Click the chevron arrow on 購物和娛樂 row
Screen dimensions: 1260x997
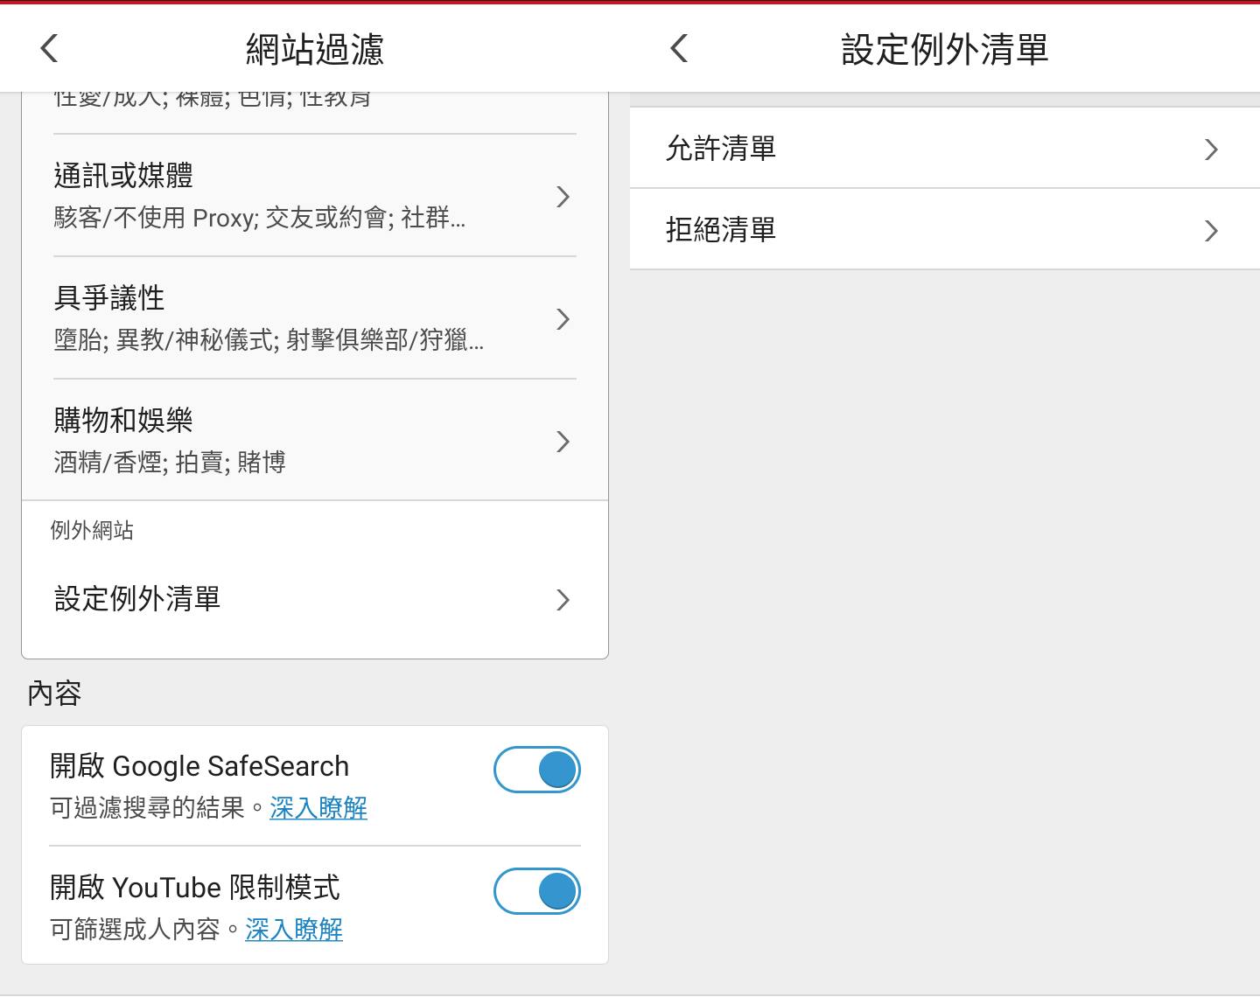click(563, 442)
